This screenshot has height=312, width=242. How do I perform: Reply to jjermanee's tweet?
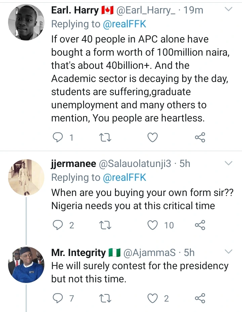[58, 225]
